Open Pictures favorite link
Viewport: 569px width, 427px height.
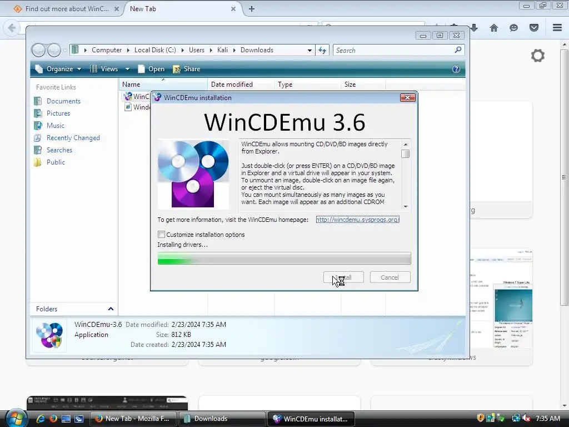[x=58, y=113]
